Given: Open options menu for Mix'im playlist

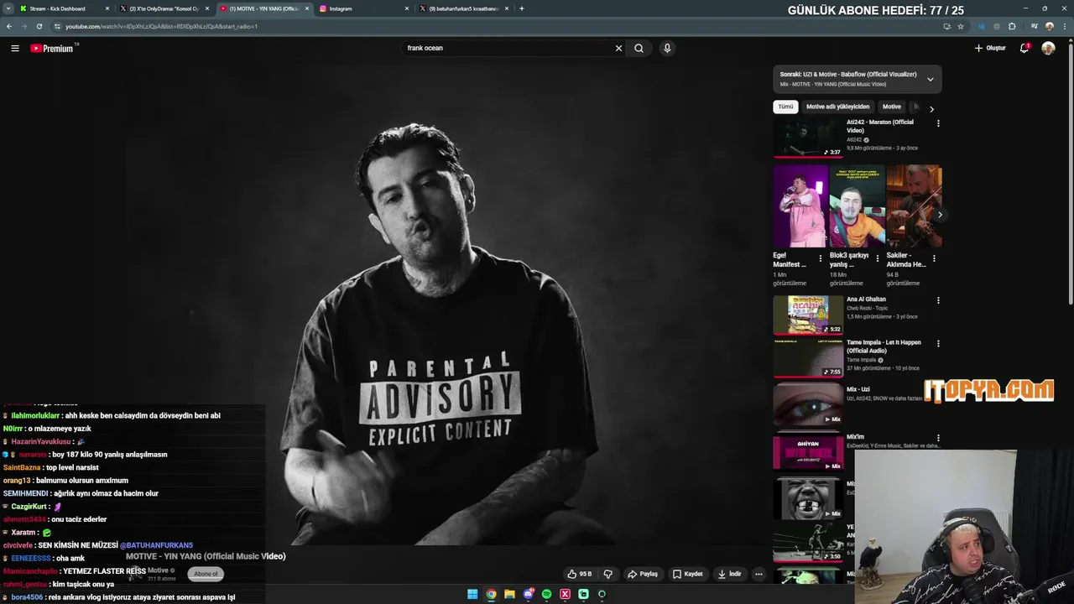Looking at the screenshot, I should [x=938, y=438].
